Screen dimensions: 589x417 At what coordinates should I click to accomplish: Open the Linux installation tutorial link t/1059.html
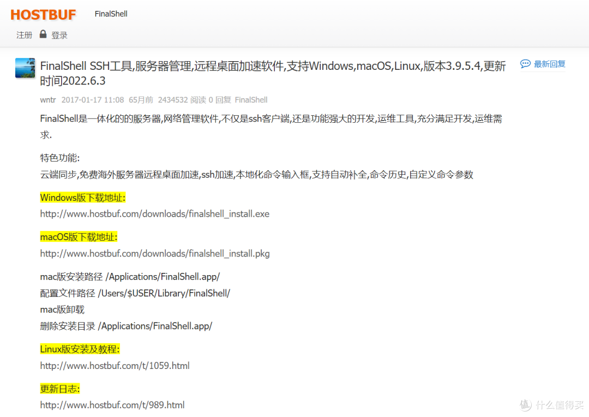tap(115, 365)
